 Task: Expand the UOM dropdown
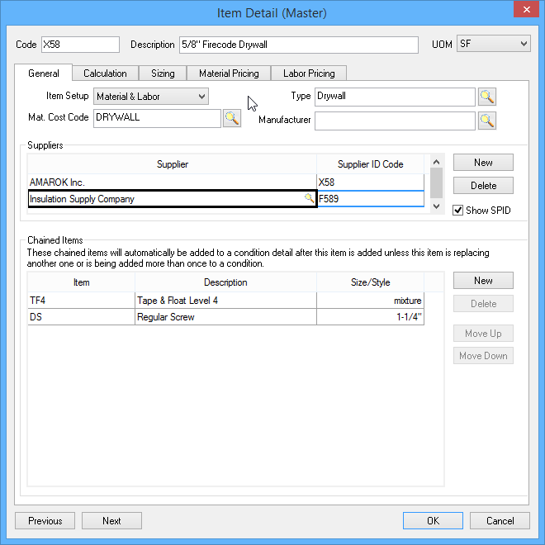pos(493,44)
